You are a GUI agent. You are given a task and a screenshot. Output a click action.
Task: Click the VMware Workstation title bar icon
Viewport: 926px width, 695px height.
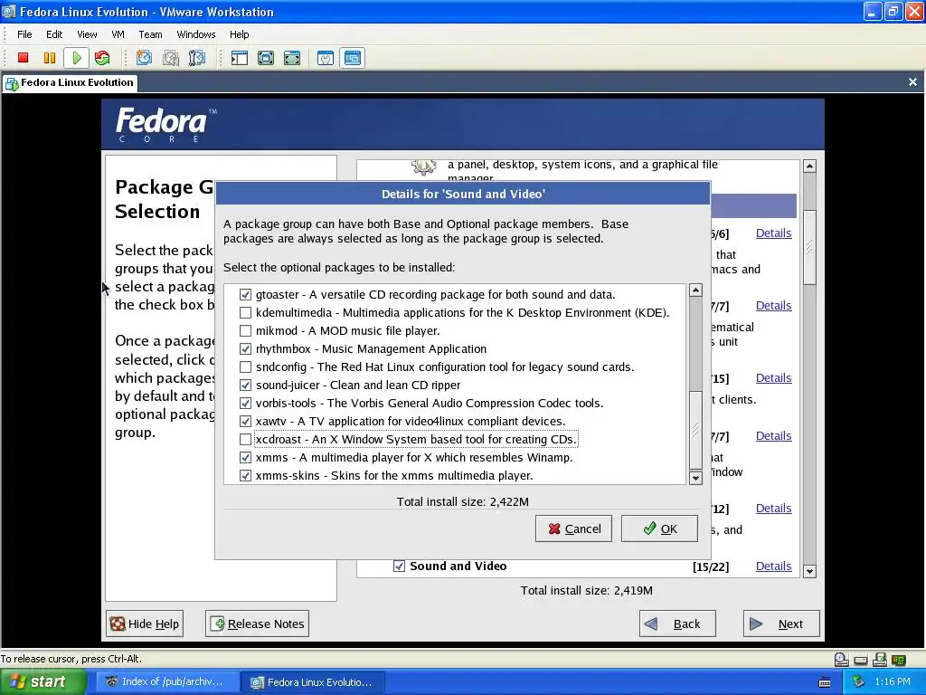(9, 12)
